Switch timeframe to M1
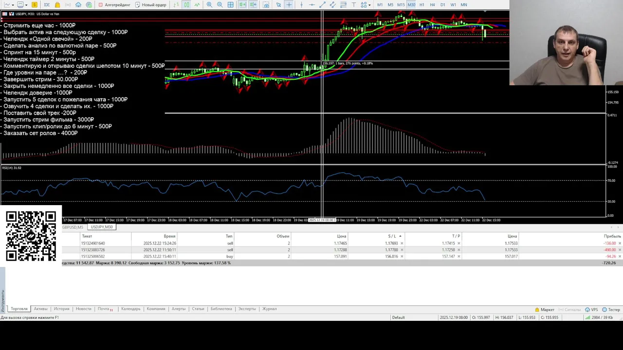 [x=380, y=5]
